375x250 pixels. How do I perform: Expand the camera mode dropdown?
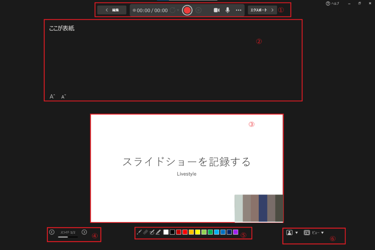coord(297,233)
